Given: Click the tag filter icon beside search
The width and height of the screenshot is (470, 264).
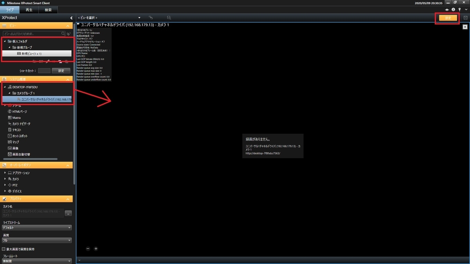Looking at the screenshot, I should click(x=69, y=34).
